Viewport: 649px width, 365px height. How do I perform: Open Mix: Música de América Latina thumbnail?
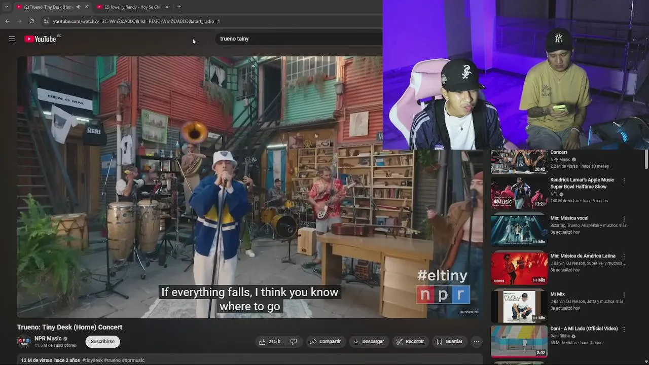[x=519, y=269]
